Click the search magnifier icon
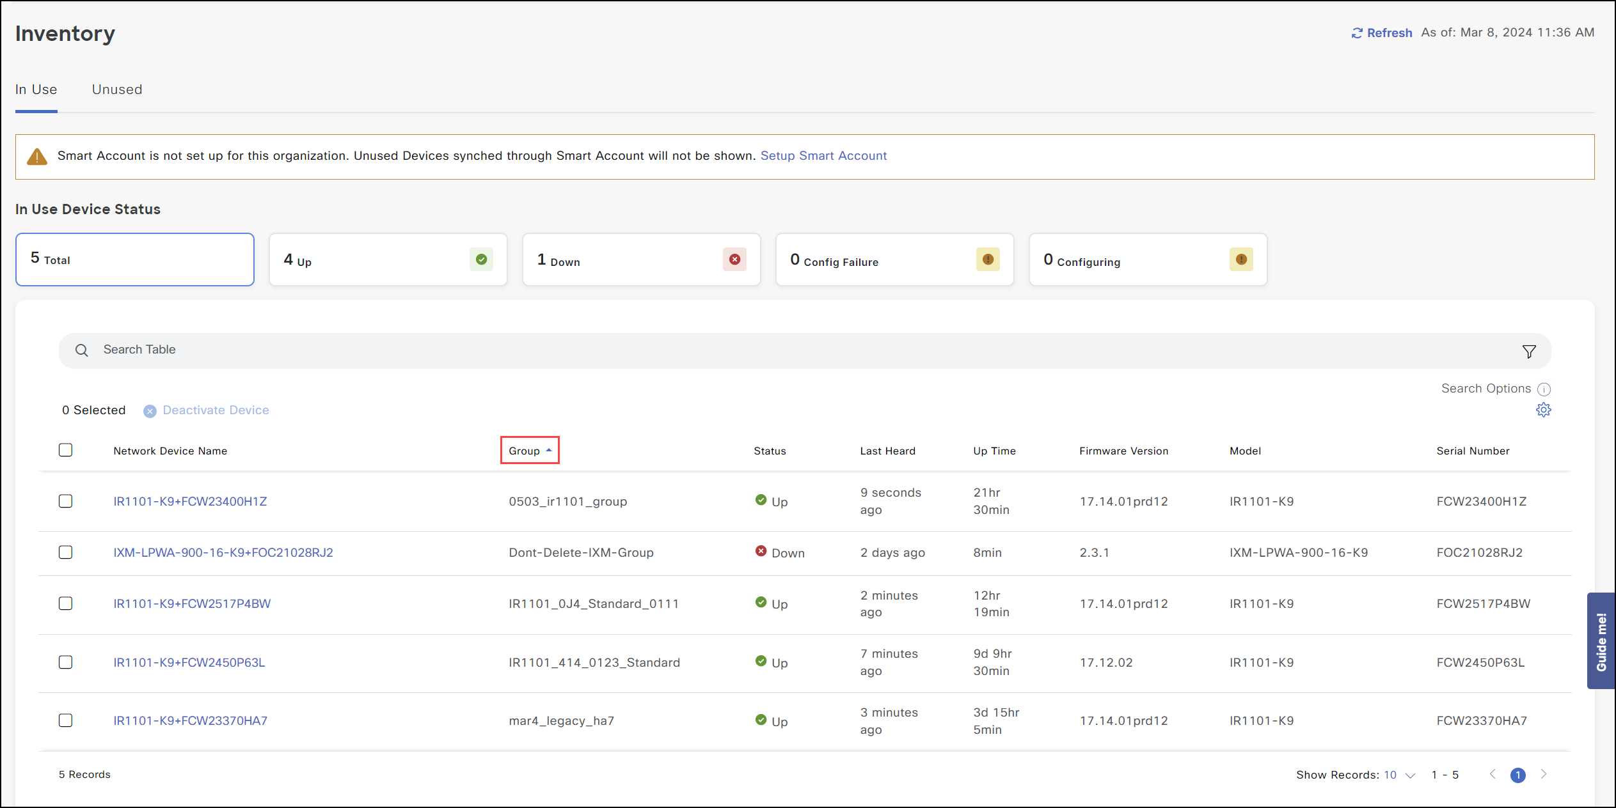The width and height of the screenshot is (1616, 808). coord(81,350)
